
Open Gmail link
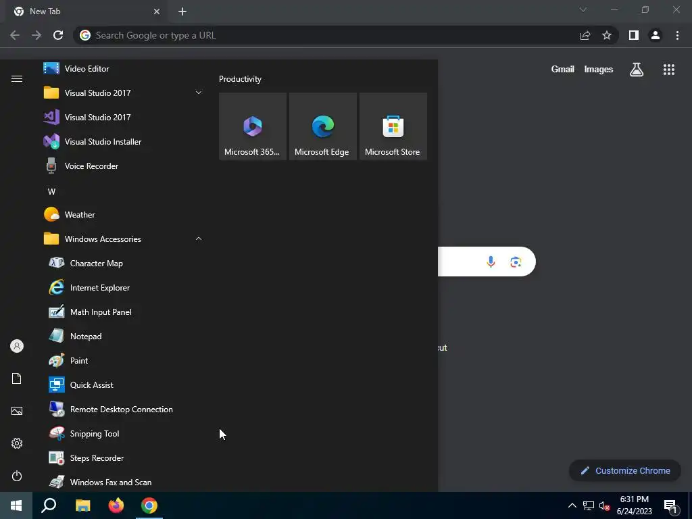(563, 70)
